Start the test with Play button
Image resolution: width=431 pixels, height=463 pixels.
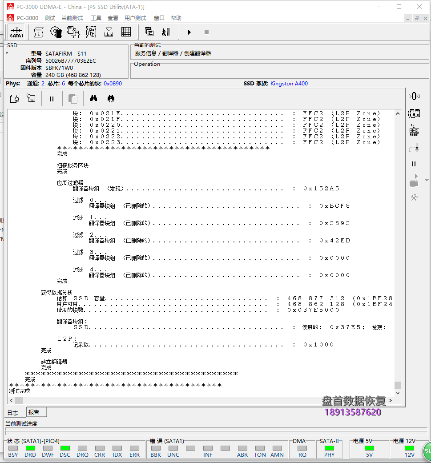point(189,32)
